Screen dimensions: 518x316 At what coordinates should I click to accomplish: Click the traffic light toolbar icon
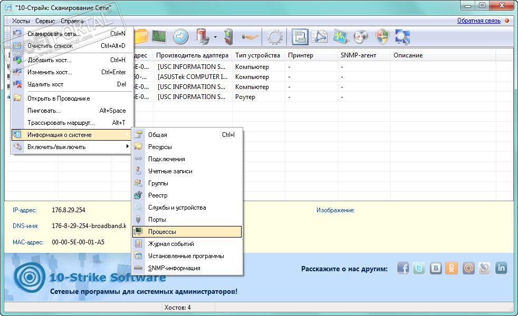[x=228, y=37]
